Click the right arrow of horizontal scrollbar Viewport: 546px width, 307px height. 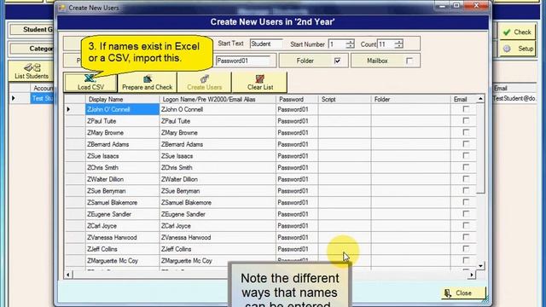click(472, 275)
